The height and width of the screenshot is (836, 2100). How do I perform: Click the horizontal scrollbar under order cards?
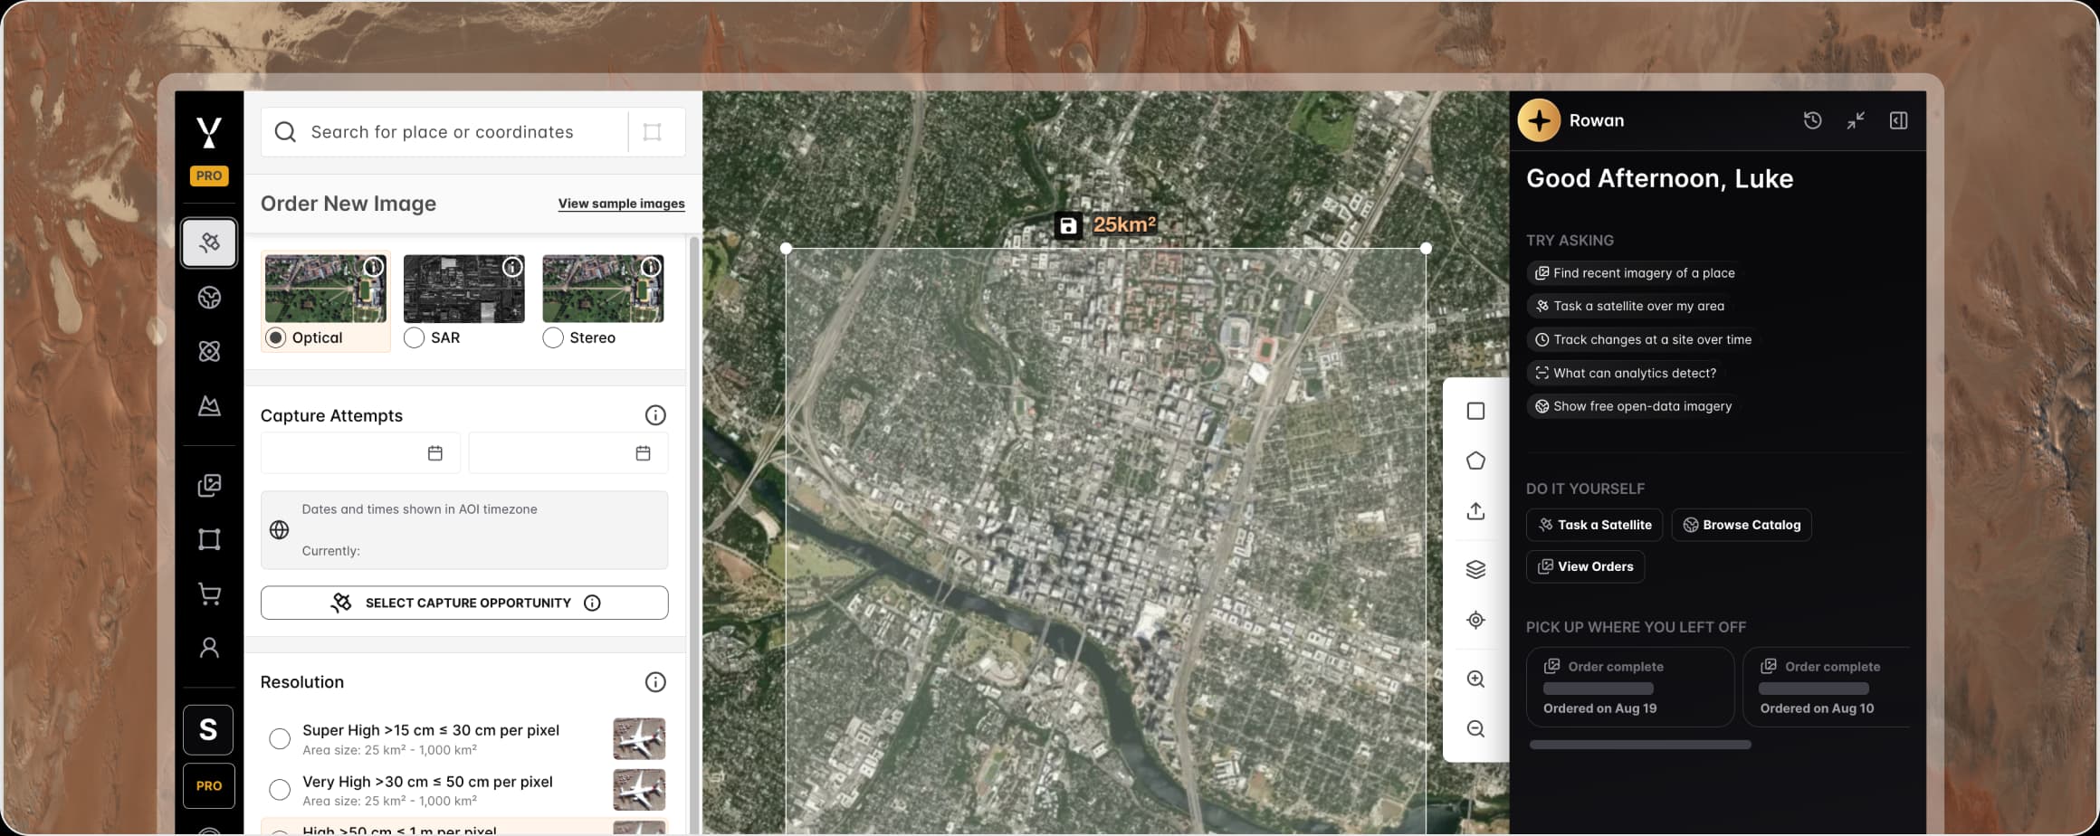click(1640, 745)
